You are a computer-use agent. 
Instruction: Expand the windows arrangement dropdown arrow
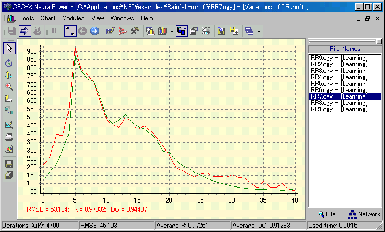tap(259, 31)
